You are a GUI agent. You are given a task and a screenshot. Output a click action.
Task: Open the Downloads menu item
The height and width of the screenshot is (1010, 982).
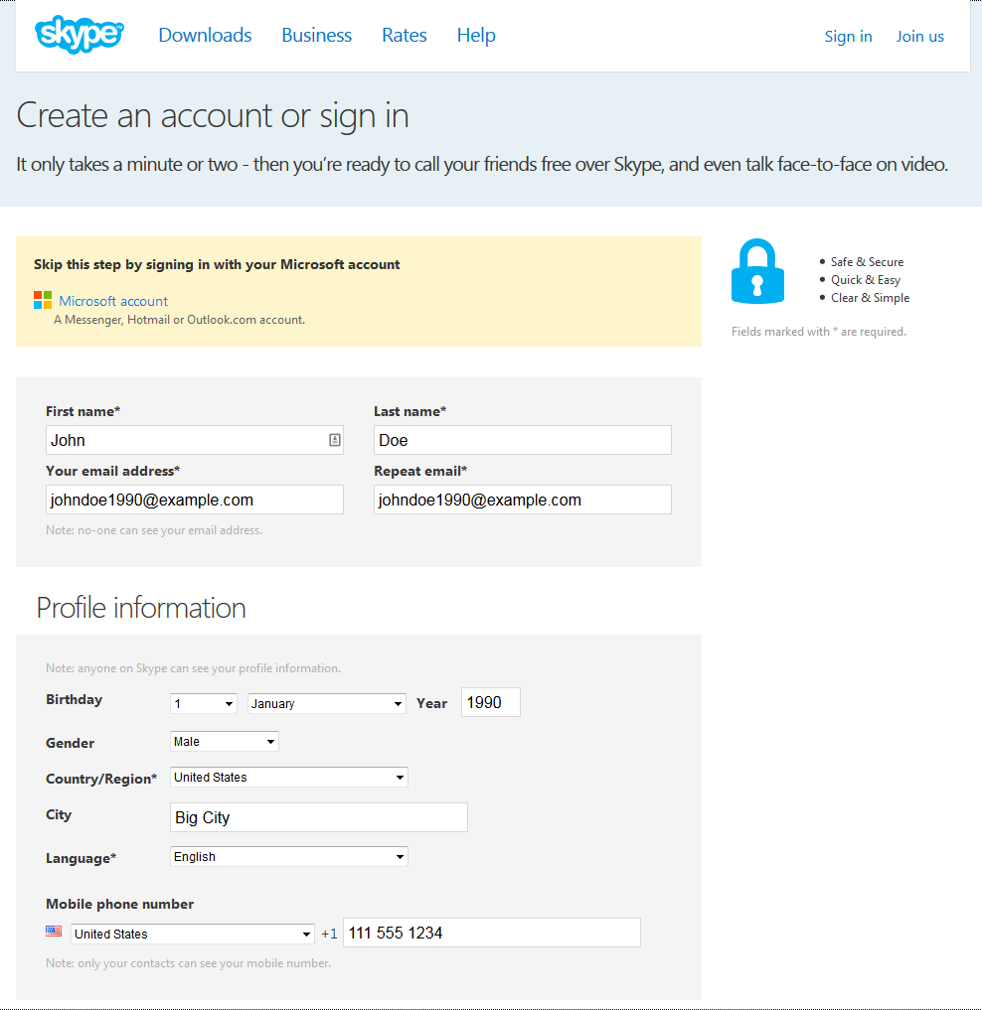pos(205,35)
